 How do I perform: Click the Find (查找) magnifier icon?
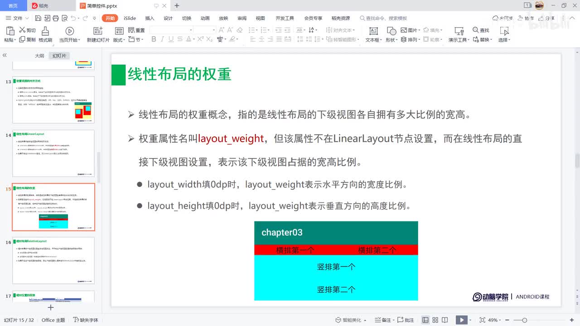point(476,30)
